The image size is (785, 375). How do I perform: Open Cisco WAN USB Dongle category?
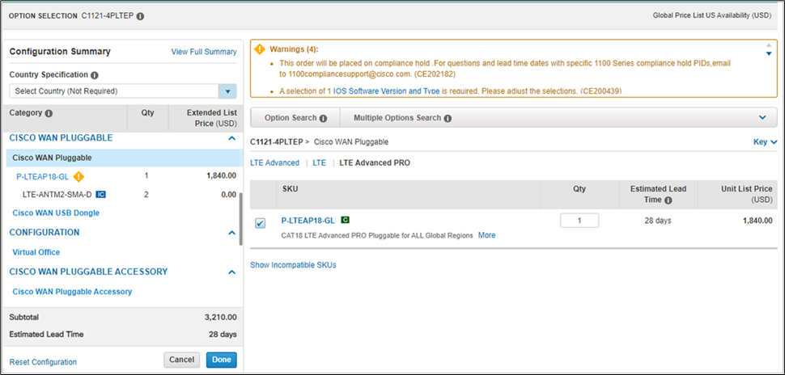[56, 213]
